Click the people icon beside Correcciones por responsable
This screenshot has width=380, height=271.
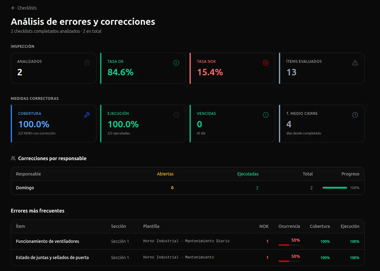(13, 159)
